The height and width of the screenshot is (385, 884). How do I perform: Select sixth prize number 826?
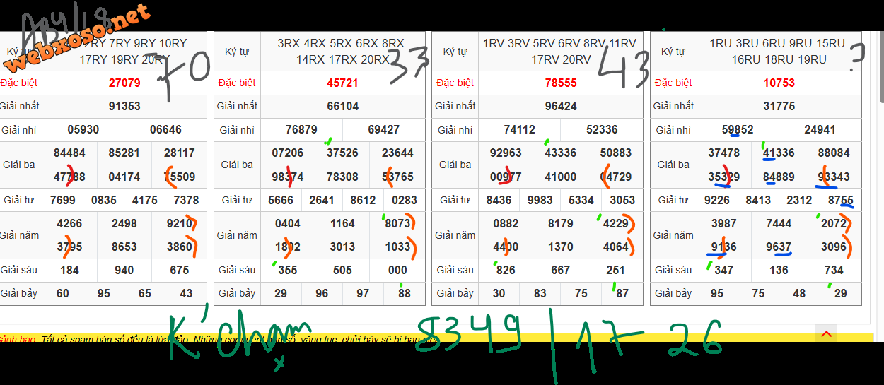pos(506,270)
